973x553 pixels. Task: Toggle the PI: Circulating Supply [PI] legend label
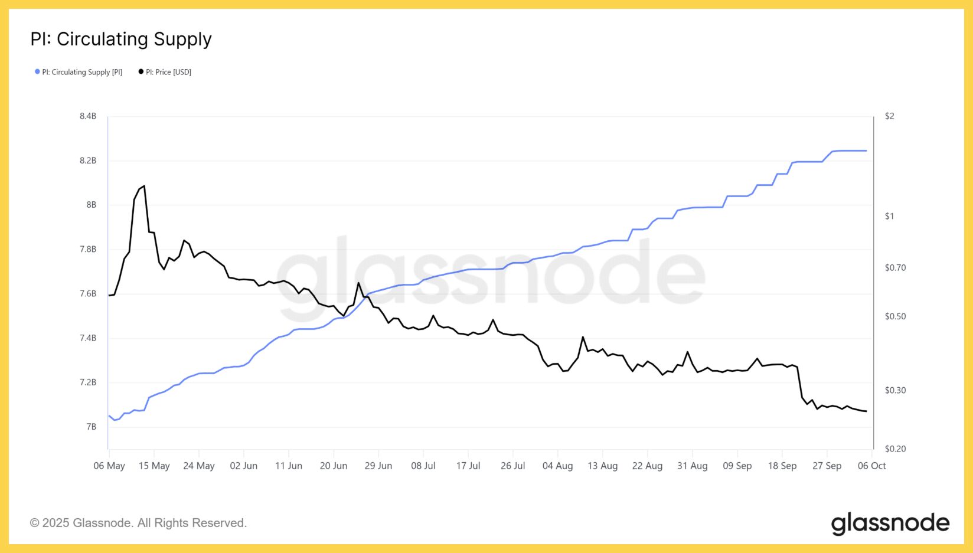click(x=82, y=72)
